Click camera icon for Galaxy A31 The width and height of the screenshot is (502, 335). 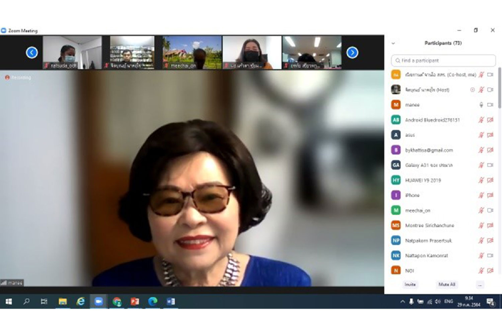(490, 165)
